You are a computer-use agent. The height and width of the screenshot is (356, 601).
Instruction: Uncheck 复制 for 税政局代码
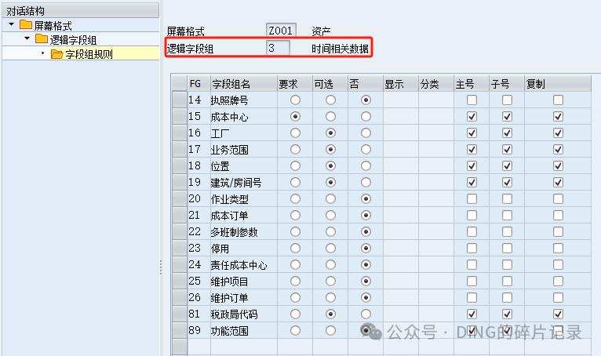tap(558, 314)
